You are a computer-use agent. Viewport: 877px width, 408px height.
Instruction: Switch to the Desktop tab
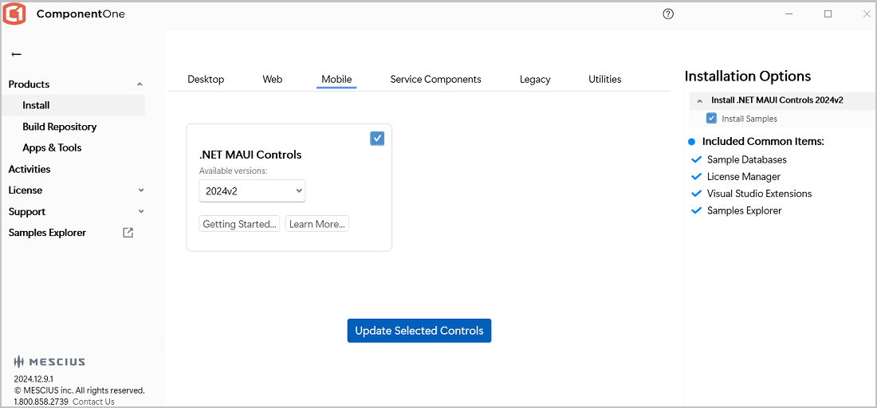pos(206,79)
